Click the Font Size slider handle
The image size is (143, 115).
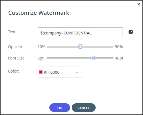tap(93, 58)
